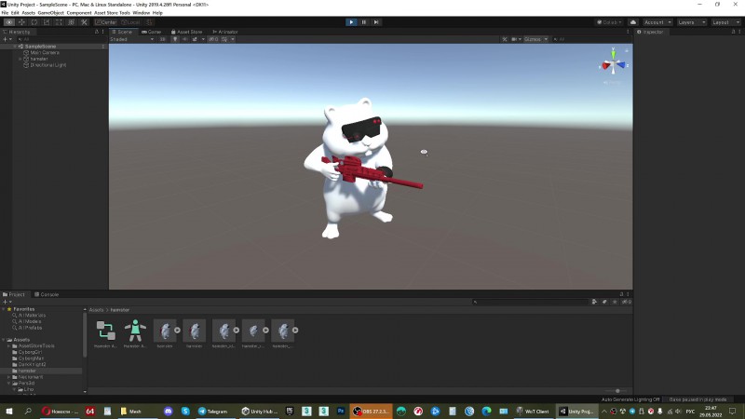Toggle hidden objects visibility counter
Screen dimensions: 745x419
click(x=213, y=39)
